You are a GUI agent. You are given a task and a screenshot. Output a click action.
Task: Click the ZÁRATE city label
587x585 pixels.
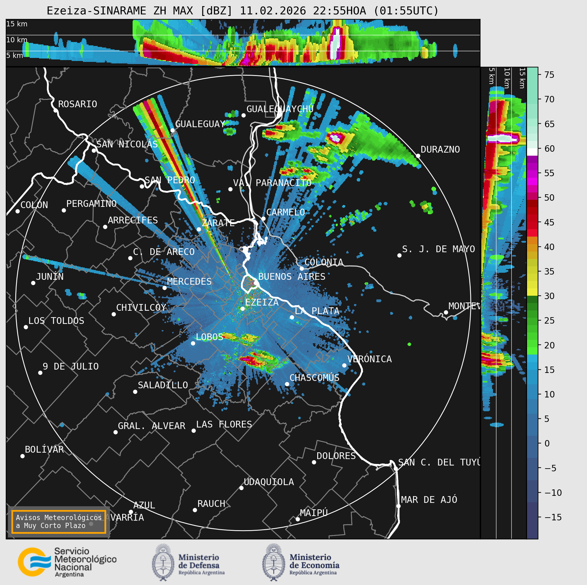pyautogui.click(x=218, y=223)
